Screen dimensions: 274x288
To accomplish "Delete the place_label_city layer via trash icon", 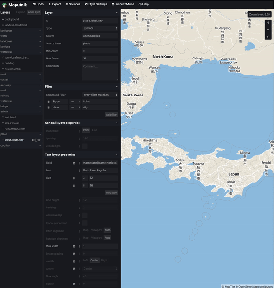I will pyautogui.click(x=33, y=140).
